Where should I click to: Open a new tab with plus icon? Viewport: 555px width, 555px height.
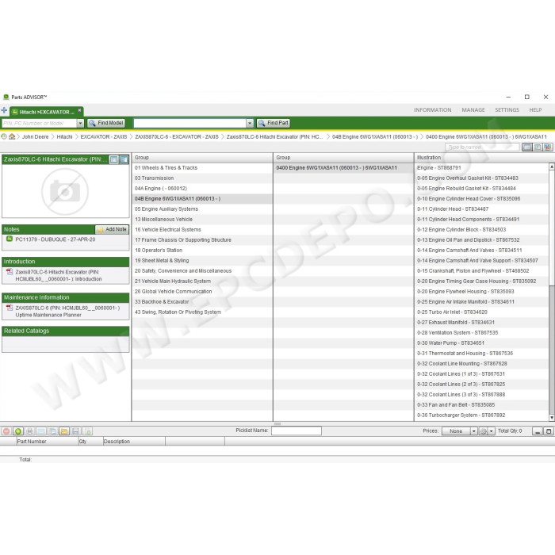(4, 110)
